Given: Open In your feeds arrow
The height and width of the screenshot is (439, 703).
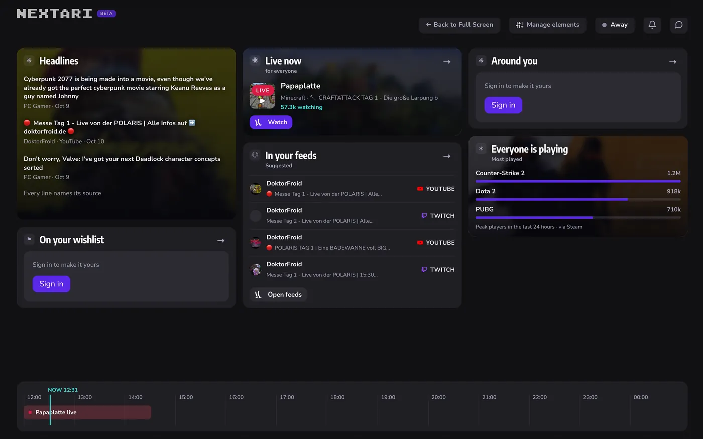Looking at the screenshot, I should tap(447, 156).
